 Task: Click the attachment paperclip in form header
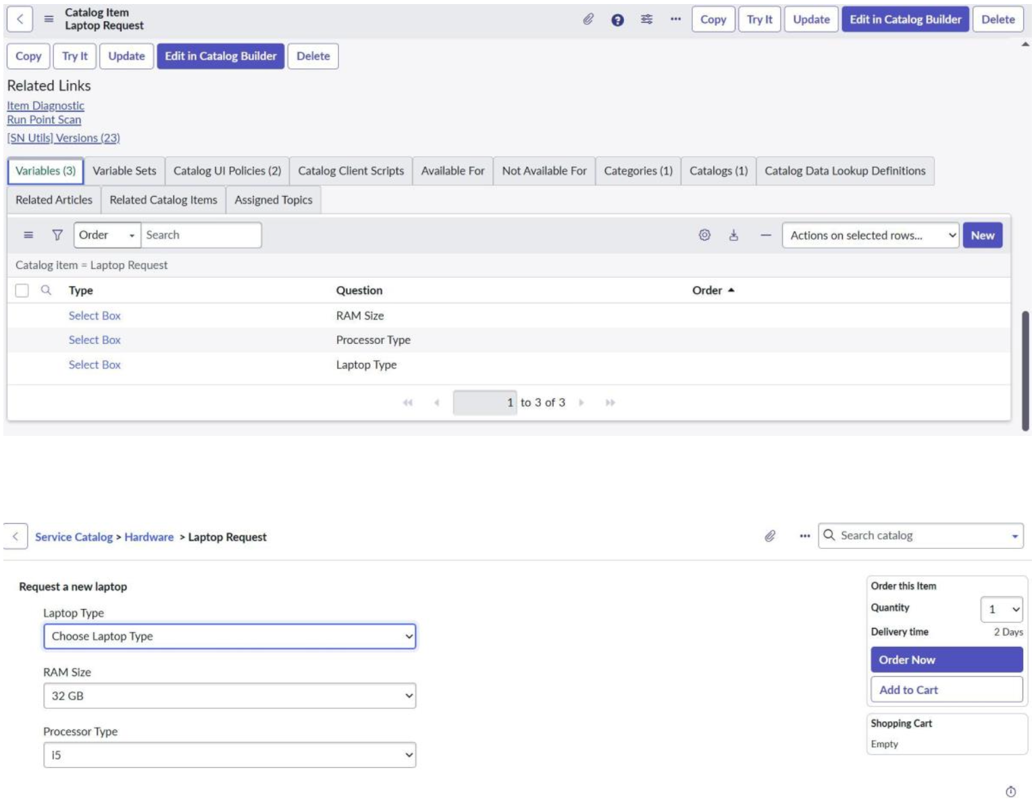tap(588, 20)
